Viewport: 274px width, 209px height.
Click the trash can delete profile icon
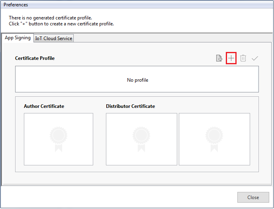click(243, 58)
